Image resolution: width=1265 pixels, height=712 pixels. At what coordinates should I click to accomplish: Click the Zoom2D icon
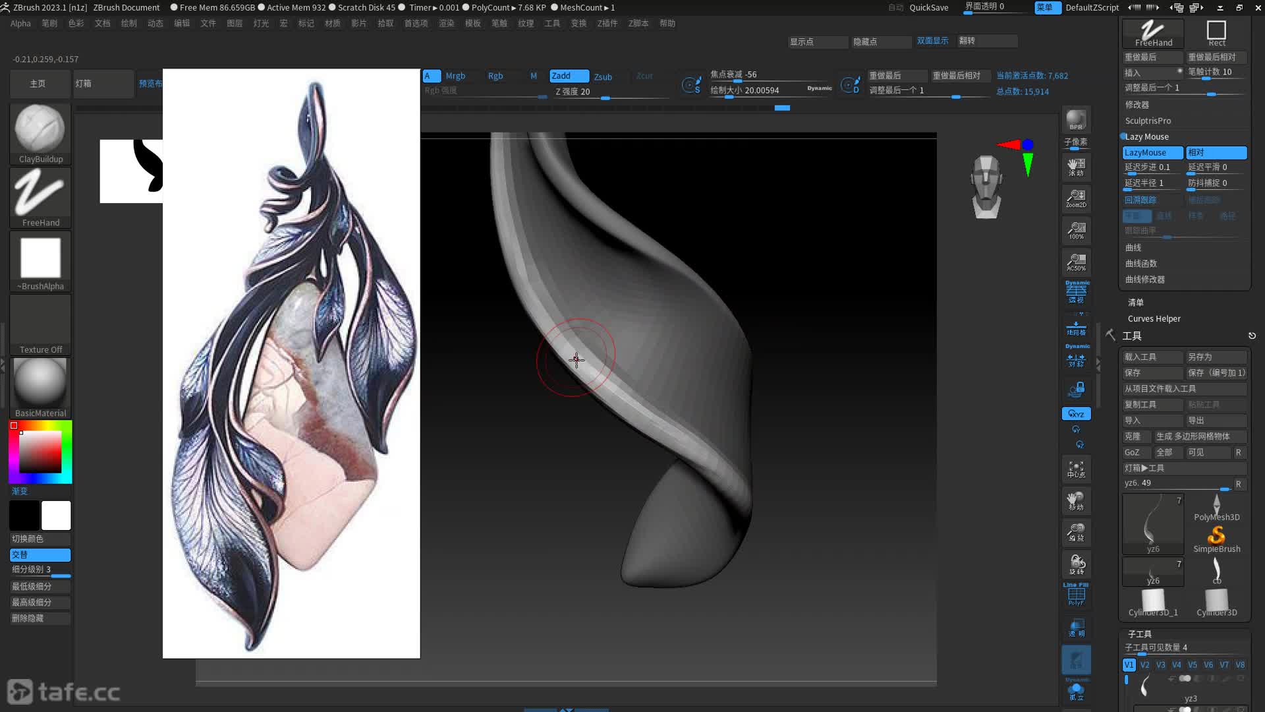click(1076, 198)
